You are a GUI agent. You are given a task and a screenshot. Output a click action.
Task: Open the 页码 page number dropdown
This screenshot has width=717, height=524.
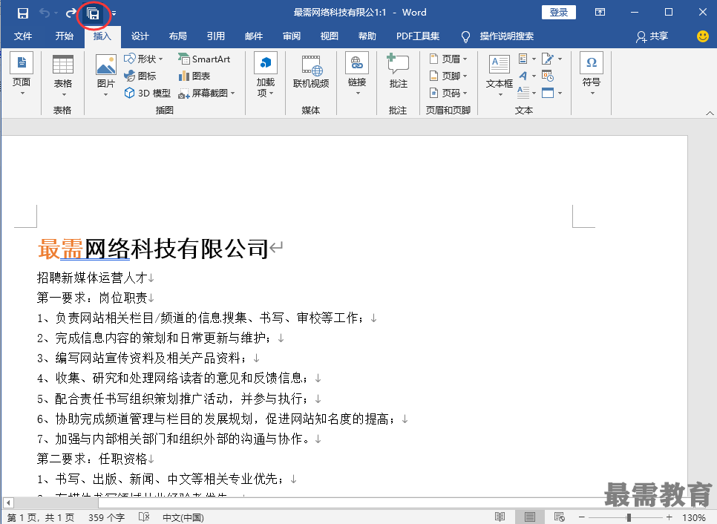click(x=448, y=94)
